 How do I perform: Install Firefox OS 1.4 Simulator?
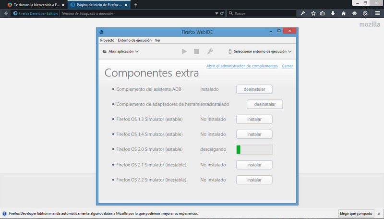(x=254, y=134)
